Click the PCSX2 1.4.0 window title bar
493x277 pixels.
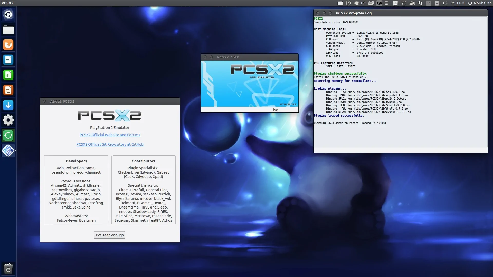pos(250,57)
